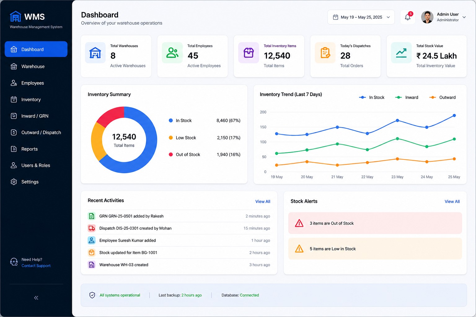476x317 pixels.
Task: Toggle the Outward series in trend legend
Action: tap(442, 98)
